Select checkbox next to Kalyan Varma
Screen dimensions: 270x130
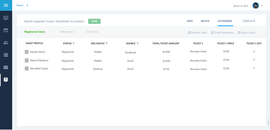click(x=27, y=52)
